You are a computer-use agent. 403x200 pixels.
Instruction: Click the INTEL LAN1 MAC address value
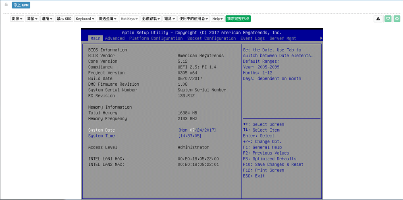pos(198,159)
